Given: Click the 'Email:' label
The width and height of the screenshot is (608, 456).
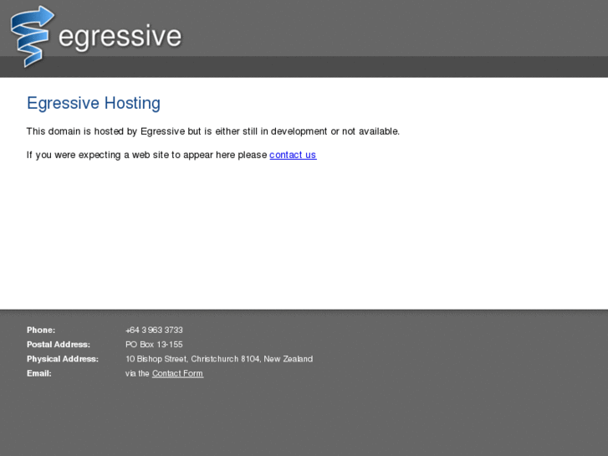Looking at the screenshot, I should pos(38,373).
